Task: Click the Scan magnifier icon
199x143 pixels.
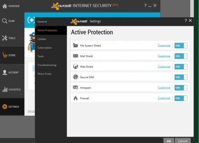Action: pyautogui.click(x=5, y=21)
